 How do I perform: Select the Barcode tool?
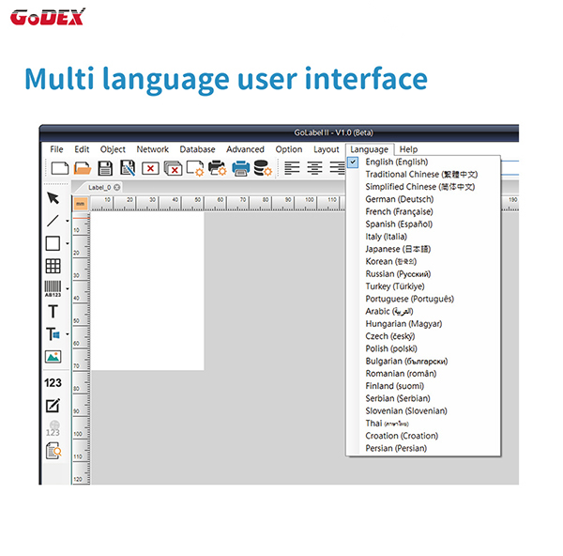pyautogui.click(x=53, y=288)
